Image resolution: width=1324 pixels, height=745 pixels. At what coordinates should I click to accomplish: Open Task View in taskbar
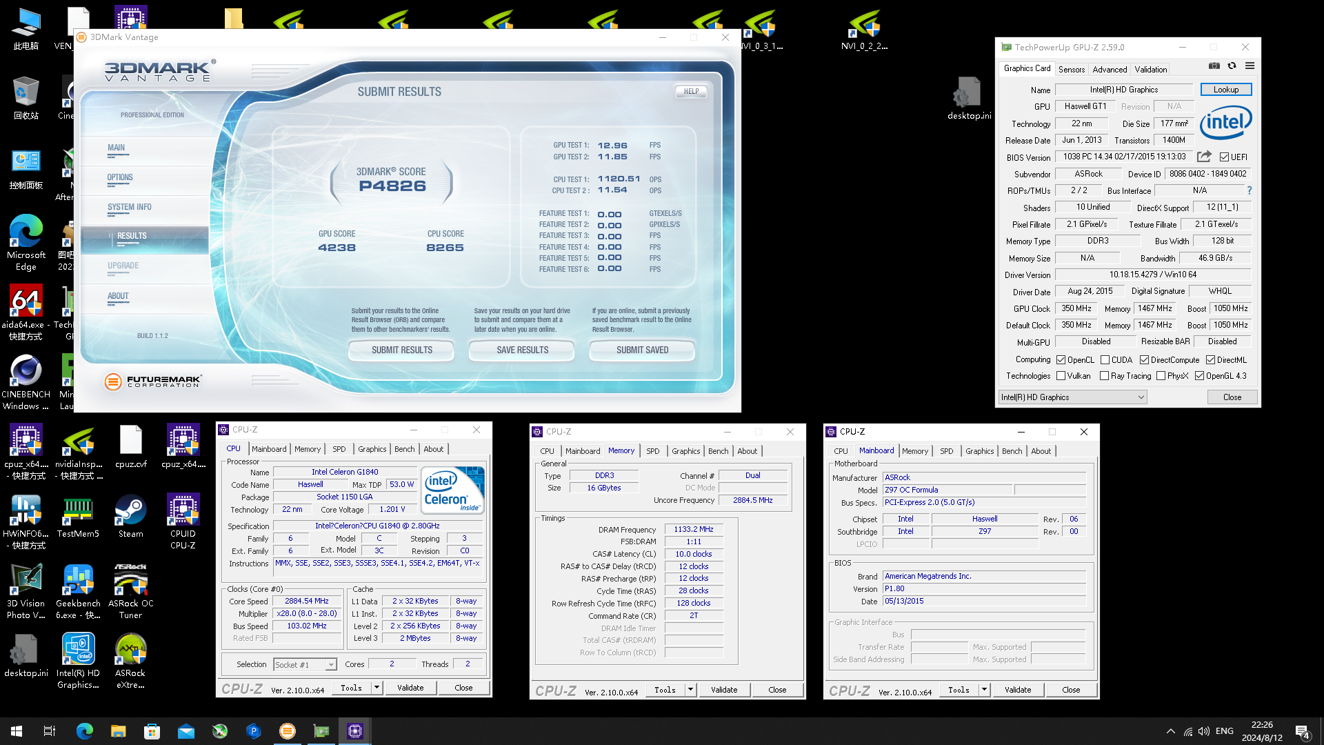click(x=50, y=731)
